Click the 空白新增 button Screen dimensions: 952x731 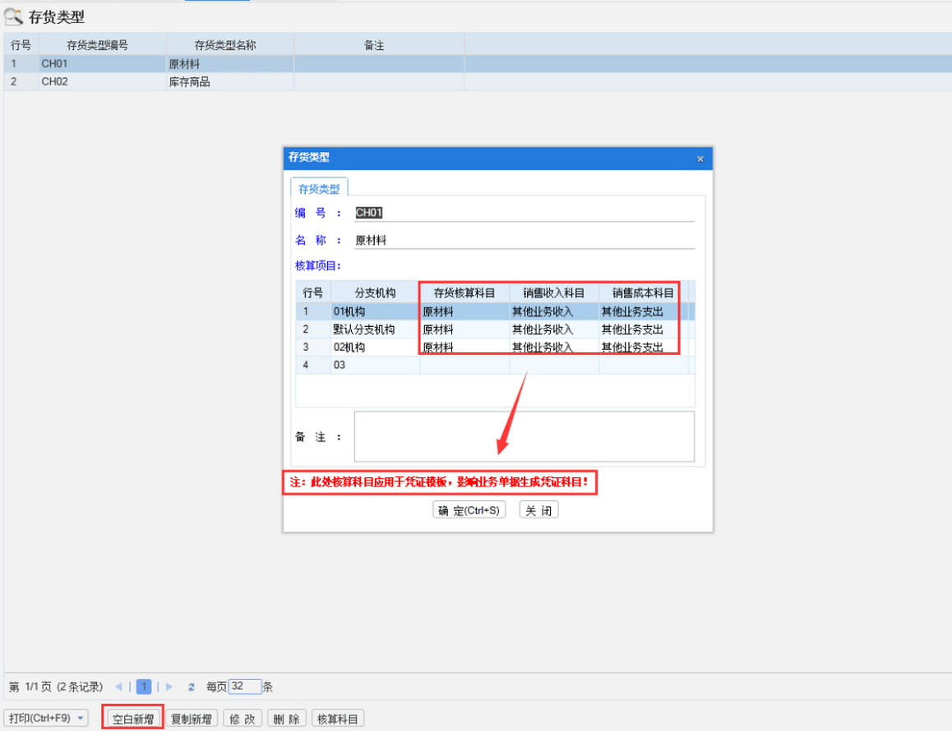pos(133,719)
